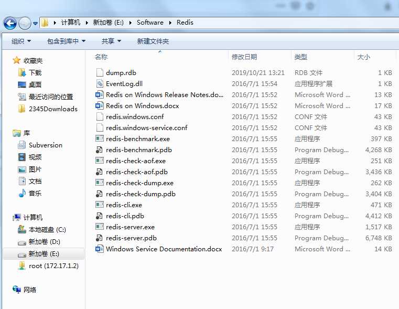The image size is (399, 309).
Task: Select 新加卷 (E:) in the address breadcrumb
Action: pyautogui.click(x=108, y=23)
